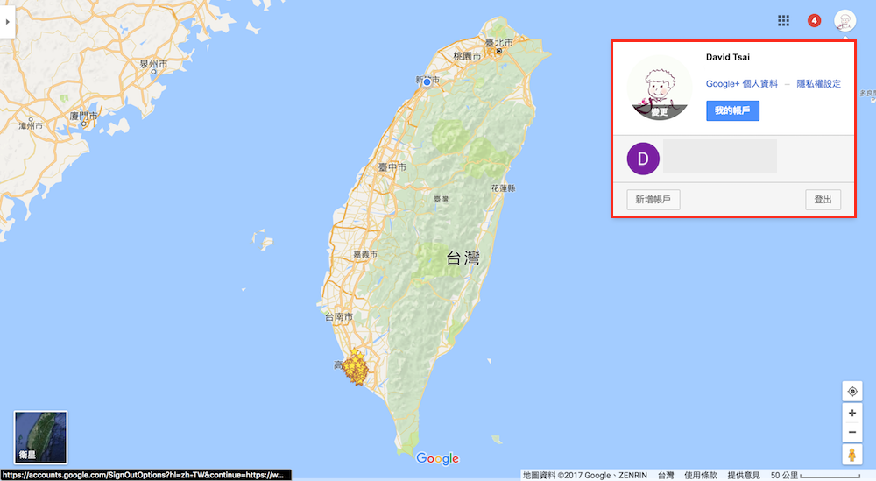876x481 pixels.
Task: Open the 使用條款 terms link
Action: coord(700,476)
